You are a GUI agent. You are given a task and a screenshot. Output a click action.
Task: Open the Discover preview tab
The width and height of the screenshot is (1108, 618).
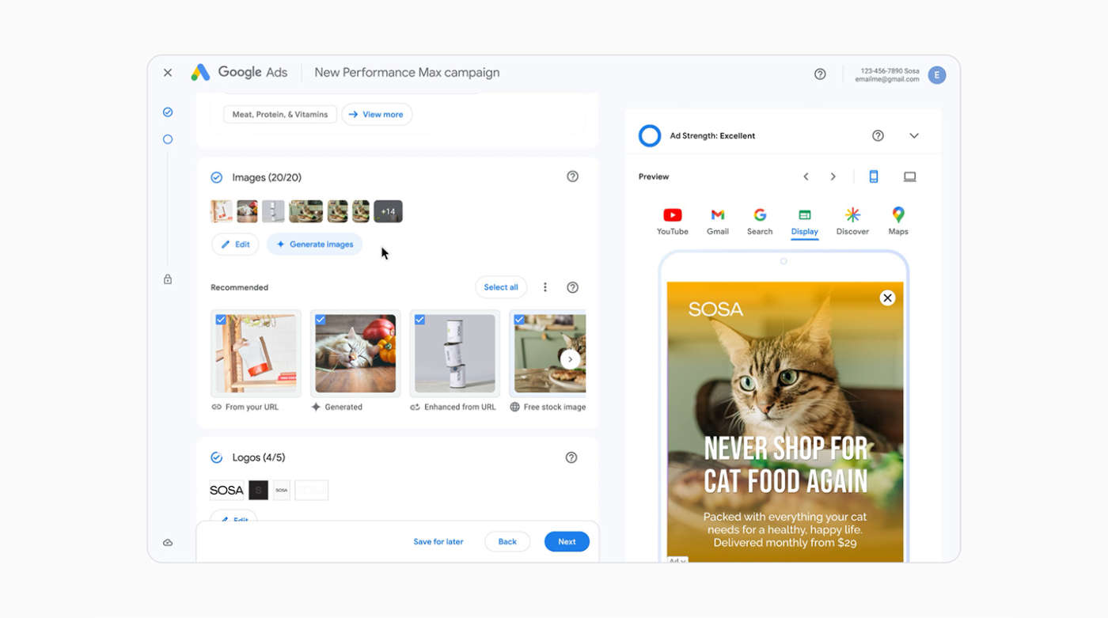852,222
